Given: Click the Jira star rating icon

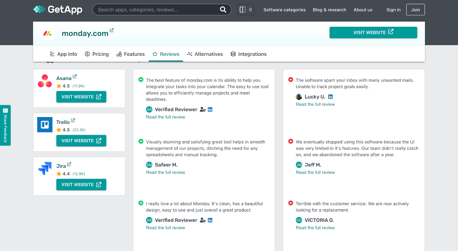Looking at the screenshot, I should pyautogui.click(x=59, y=174).
